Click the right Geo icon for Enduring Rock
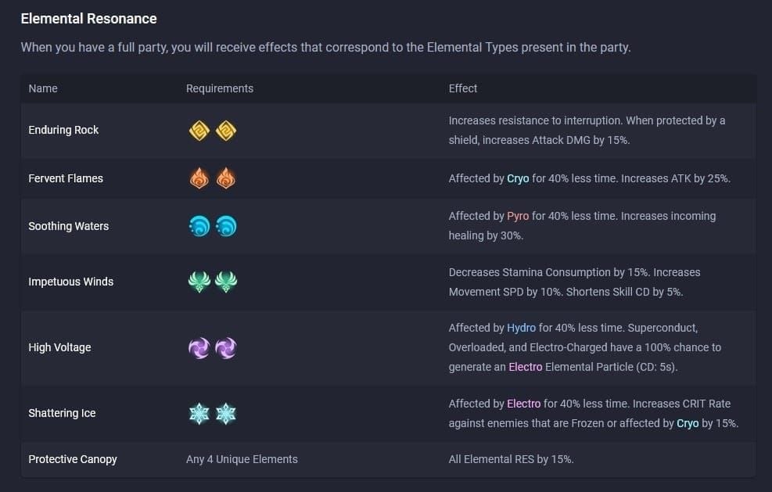Screen dimensions: 772x492 226,131
